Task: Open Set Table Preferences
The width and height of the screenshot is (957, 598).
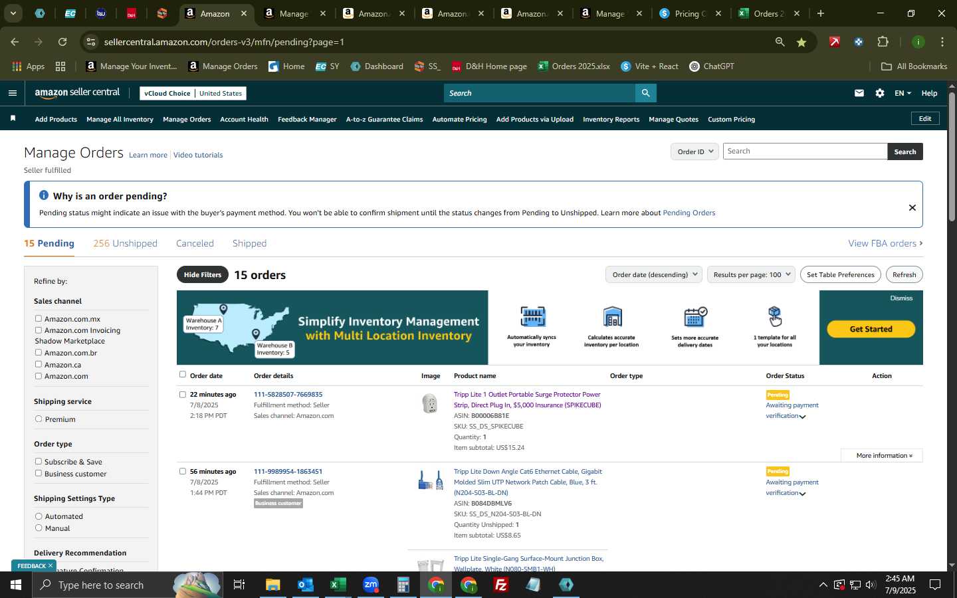Action: coord(840,274)
